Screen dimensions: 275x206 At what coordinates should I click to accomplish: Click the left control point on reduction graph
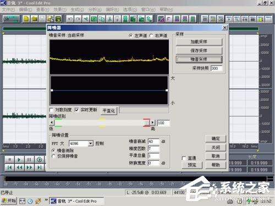point(52,90)
